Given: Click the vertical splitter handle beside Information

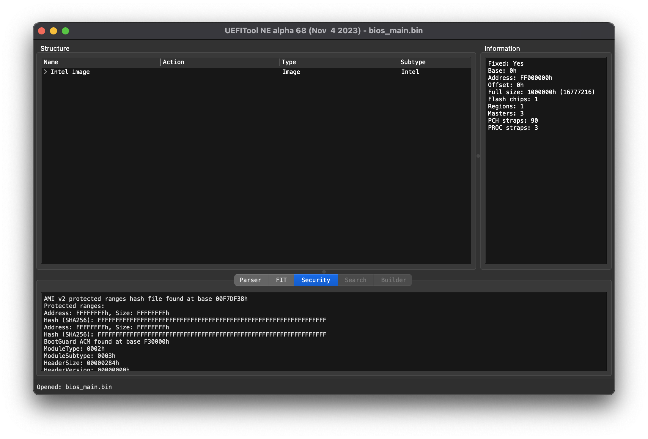Looking at the screenshot, I should point(478,156).
